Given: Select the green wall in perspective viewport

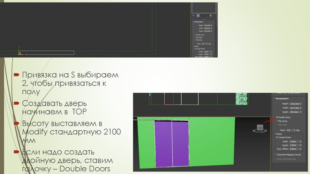Looking at the screenshot, I should coord(212,142).
